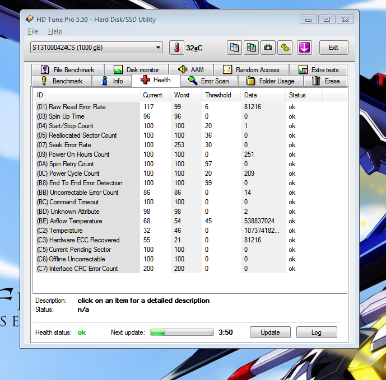Switch to the File Benchmark tab
This screenshot has height=380, width=386.
click(x=68, y=69)
